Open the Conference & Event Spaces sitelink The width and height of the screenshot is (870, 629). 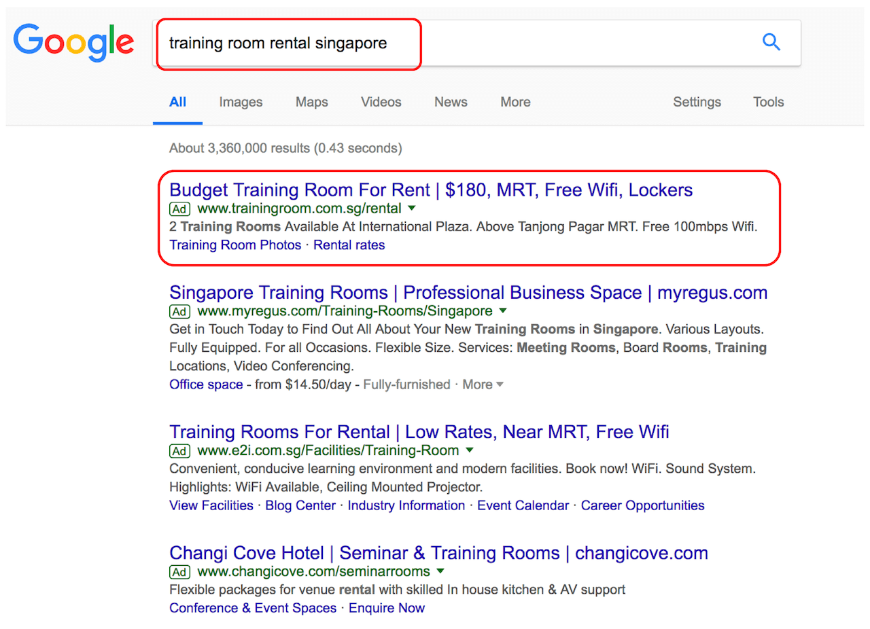tap(253, 608)
